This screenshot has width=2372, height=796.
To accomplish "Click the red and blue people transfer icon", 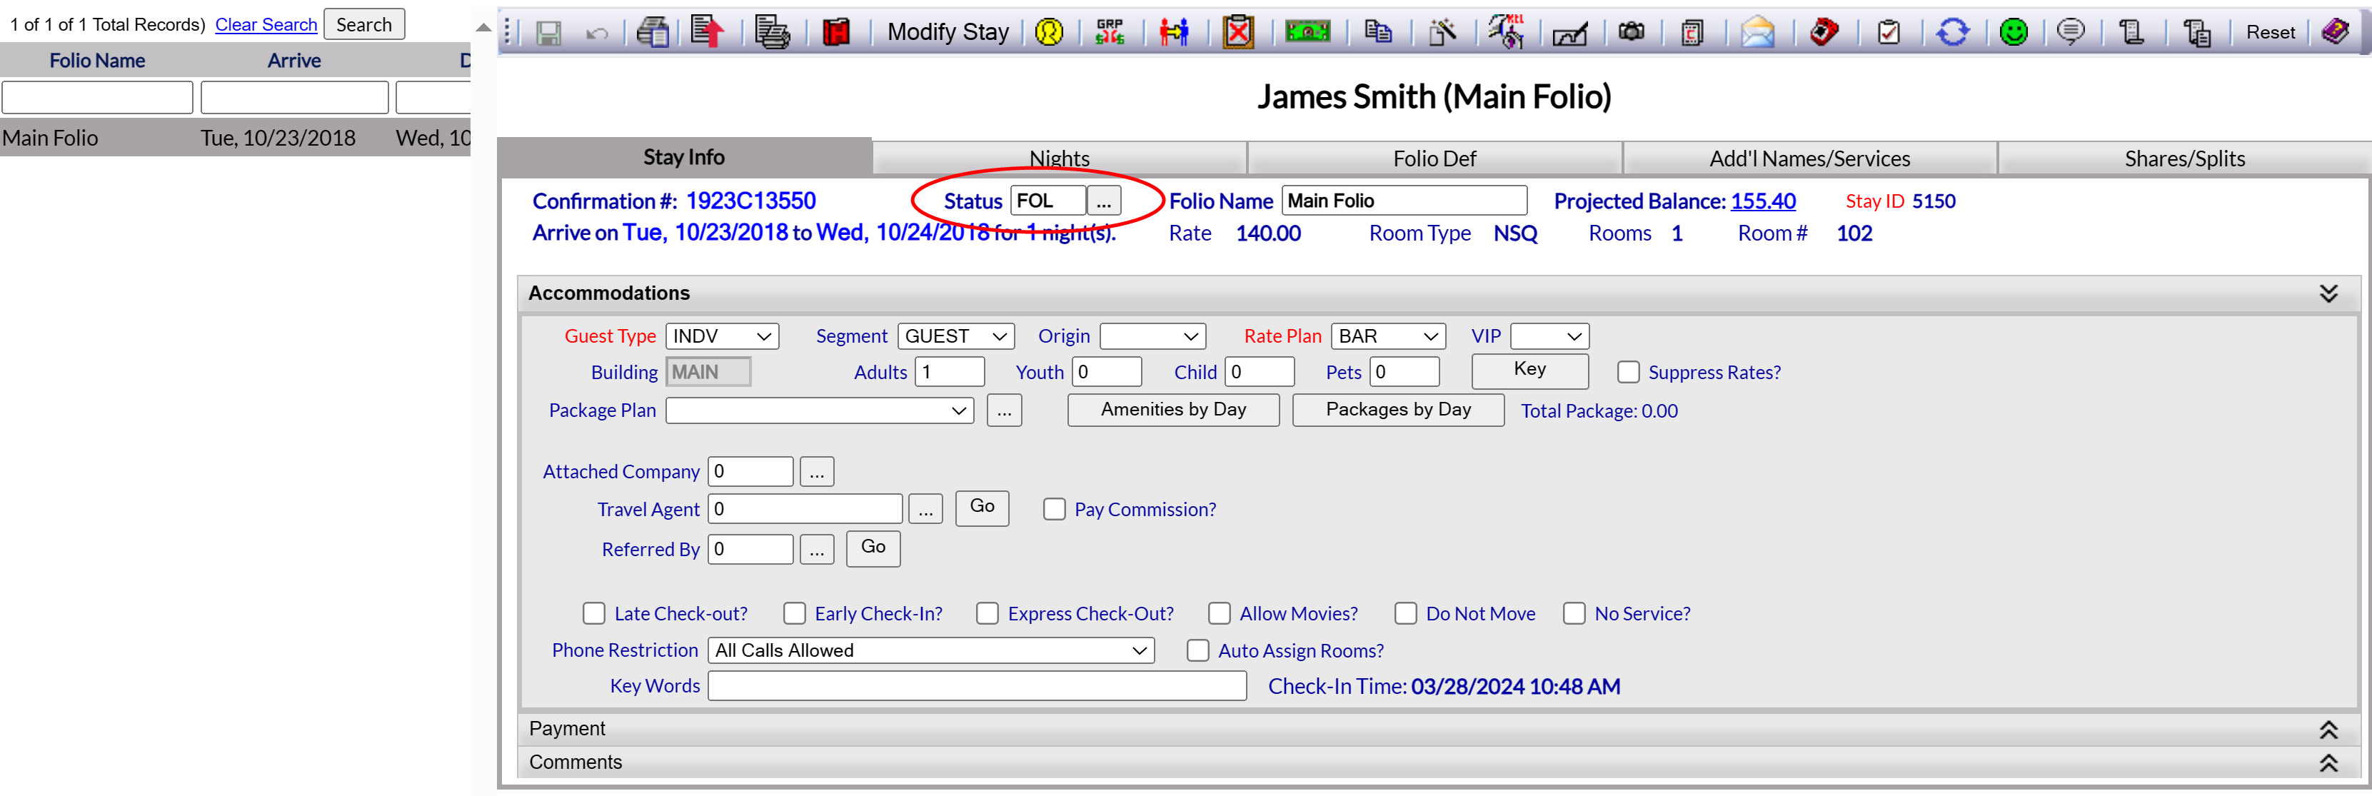I will [x=1174, y=32].
